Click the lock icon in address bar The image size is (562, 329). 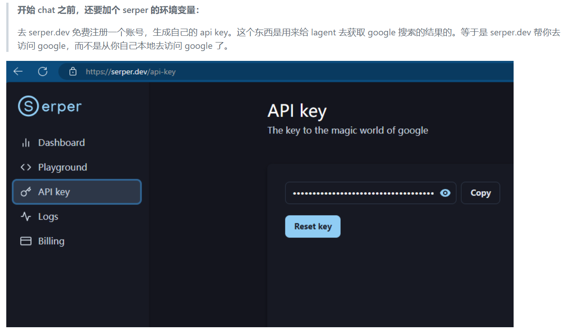pos(73,71)
